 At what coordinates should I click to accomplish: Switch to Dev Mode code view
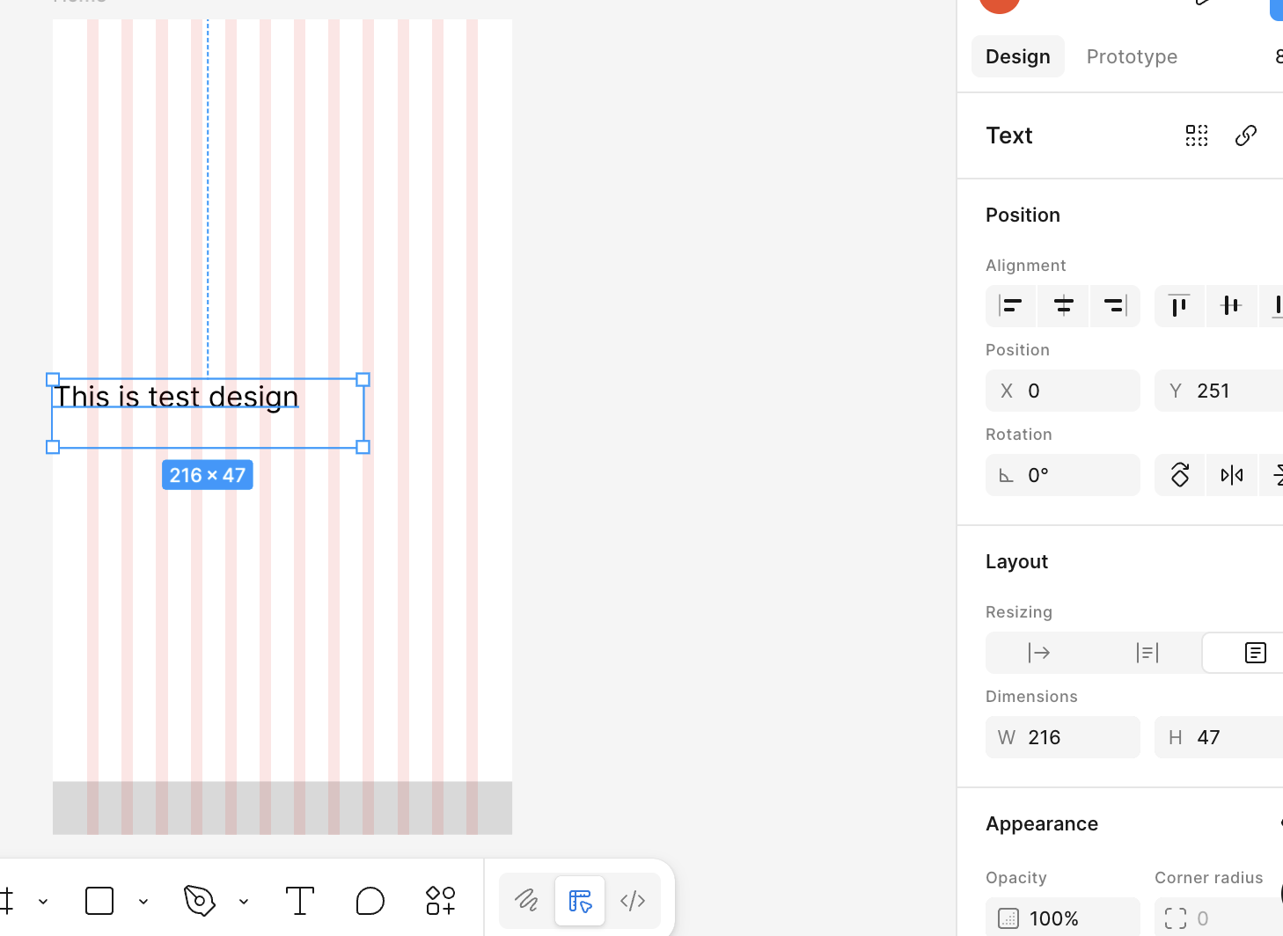633,901
